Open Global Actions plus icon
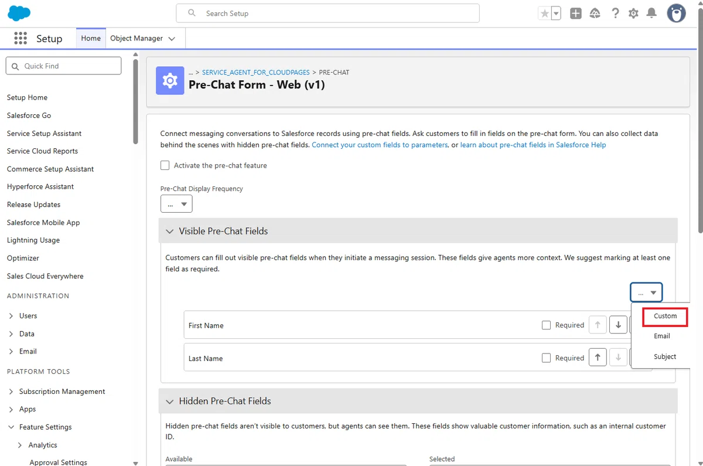The height and width of the screenshot is (466, 703). coord(576,13)
